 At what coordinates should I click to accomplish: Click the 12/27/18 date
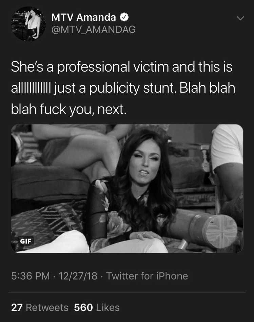point(78,276)
